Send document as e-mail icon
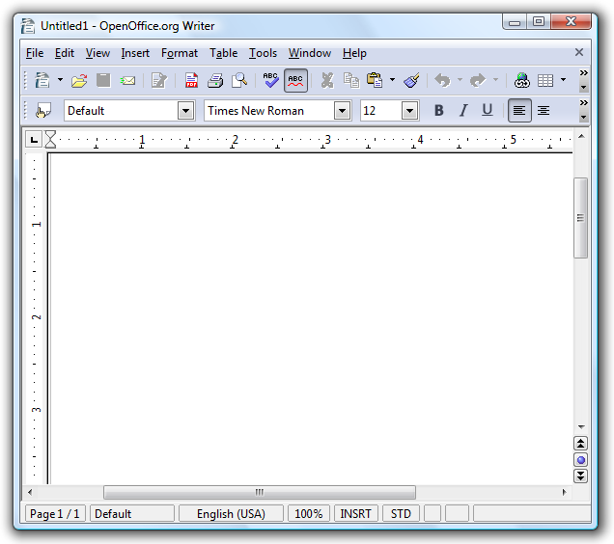Viewport: 614px width, 544px height. tap(127, 81)
